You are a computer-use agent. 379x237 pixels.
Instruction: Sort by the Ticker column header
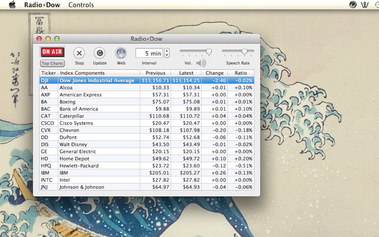tap(49, 73)
